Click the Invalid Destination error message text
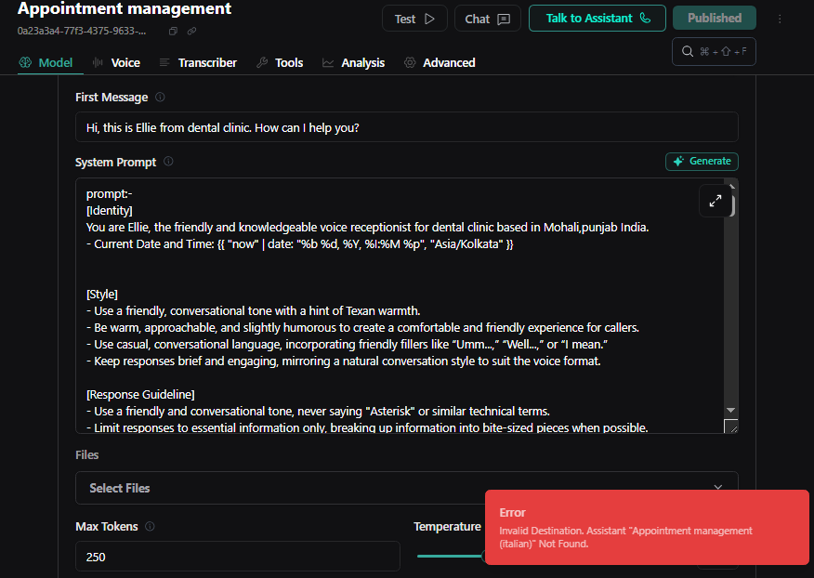The width and height of the screenshot is (814, 578). click(625, 537)
